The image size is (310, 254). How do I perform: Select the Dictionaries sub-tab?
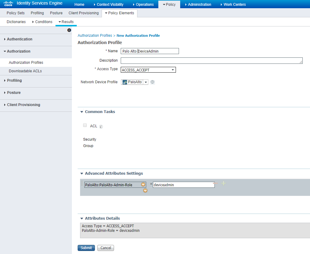pyautogui.click(x=16, y=22)
